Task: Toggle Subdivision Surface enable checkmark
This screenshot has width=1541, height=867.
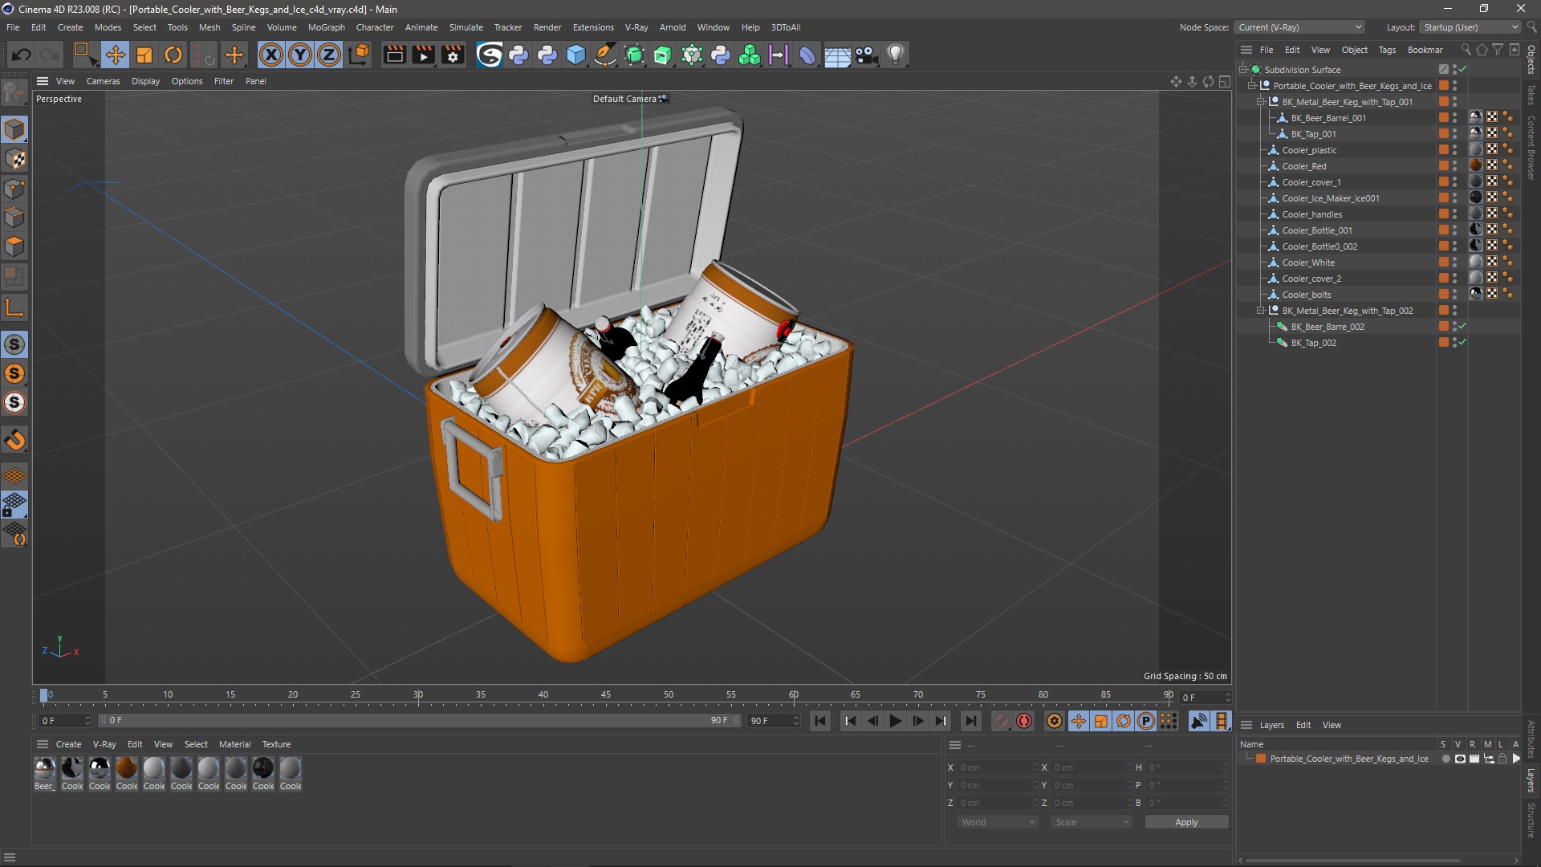Action: click(x=1462, y=70)
